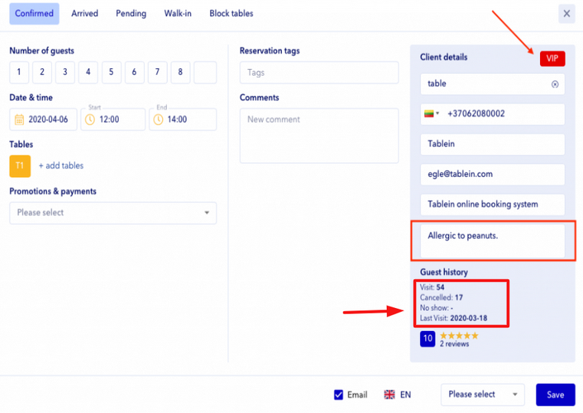The image size is (583, 413).
Task: Click the + add tables link
Action: click(61, 166)
